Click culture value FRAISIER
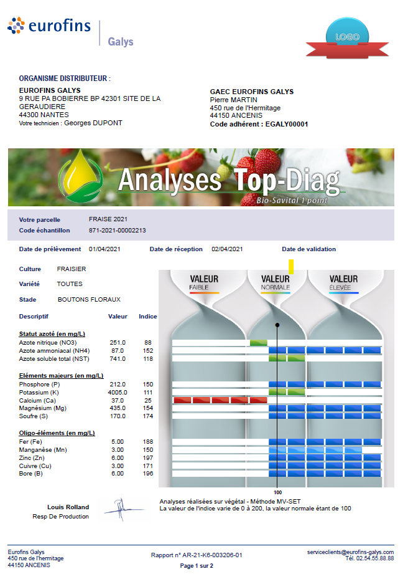 72,269
